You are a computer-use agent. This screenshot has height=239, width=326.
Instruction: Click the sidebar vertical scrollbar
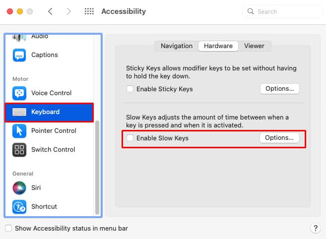97,168
